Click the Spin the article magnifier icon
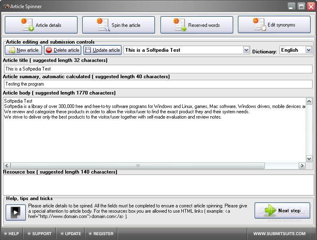This screenshot has height=240, width=317. click(x=103, y=25)
